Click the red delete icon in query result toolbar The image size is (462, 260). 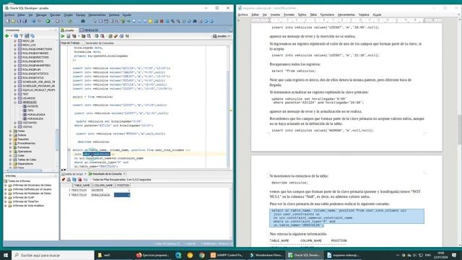click(x=80, y=179)
